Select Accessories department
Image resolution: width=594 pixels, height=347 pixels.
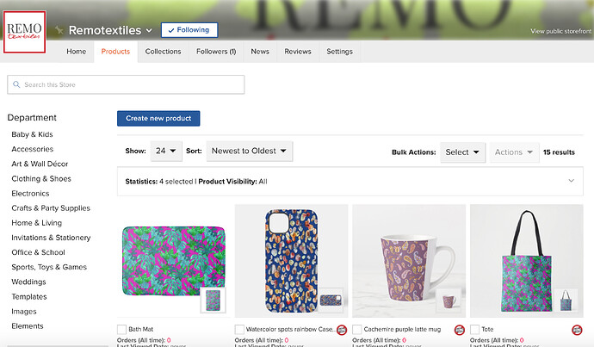32,149
